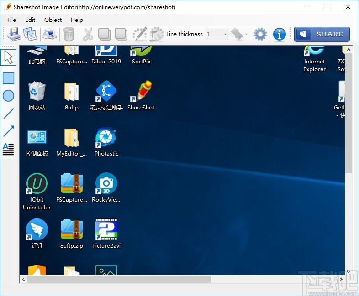Open settings with the gear icon
The image size is (359, 296).
(260, 34)
